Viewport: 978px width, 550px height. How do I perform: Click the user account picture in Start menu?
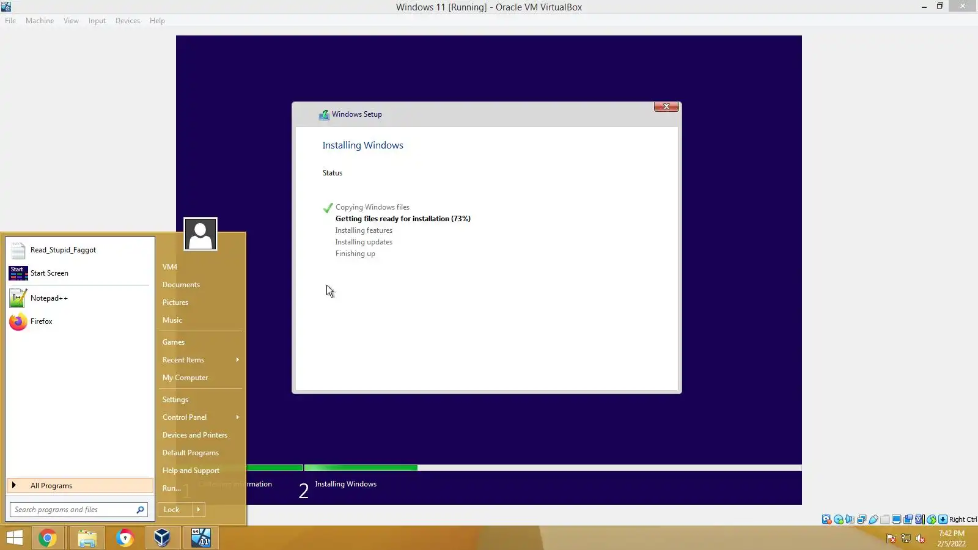click(200, 234)
